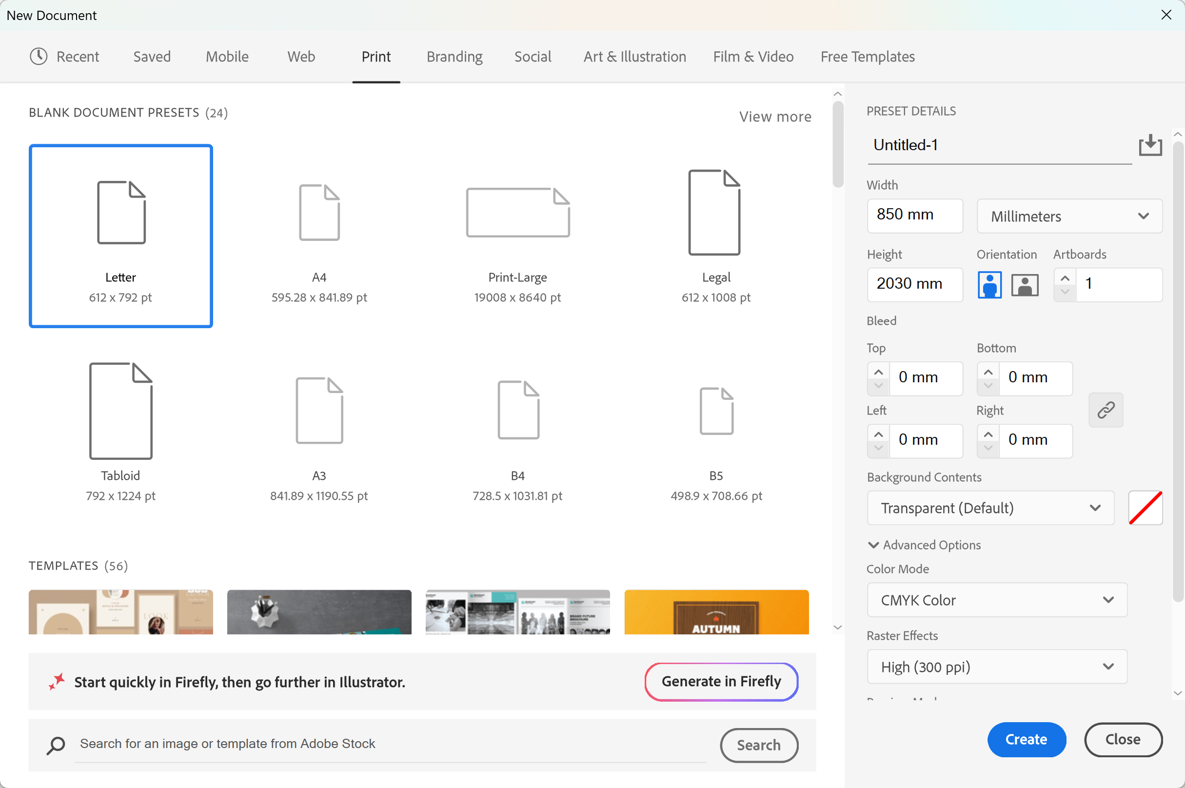This screenshot has height=788, width=1185.
Task: Switch to the Saved tab
Action: coord(152,57)
